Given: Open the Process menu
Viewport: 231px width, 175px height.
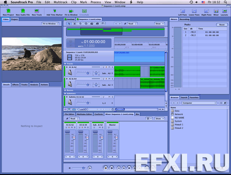Looking at the screenshot, I should 96,2.
